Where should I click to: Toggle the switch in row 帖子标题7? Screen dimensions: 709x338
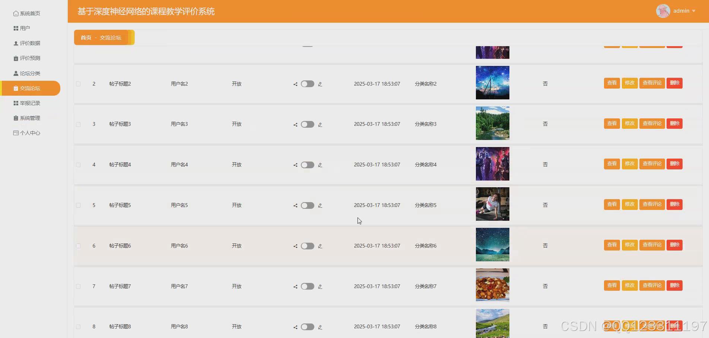(308, 286)
